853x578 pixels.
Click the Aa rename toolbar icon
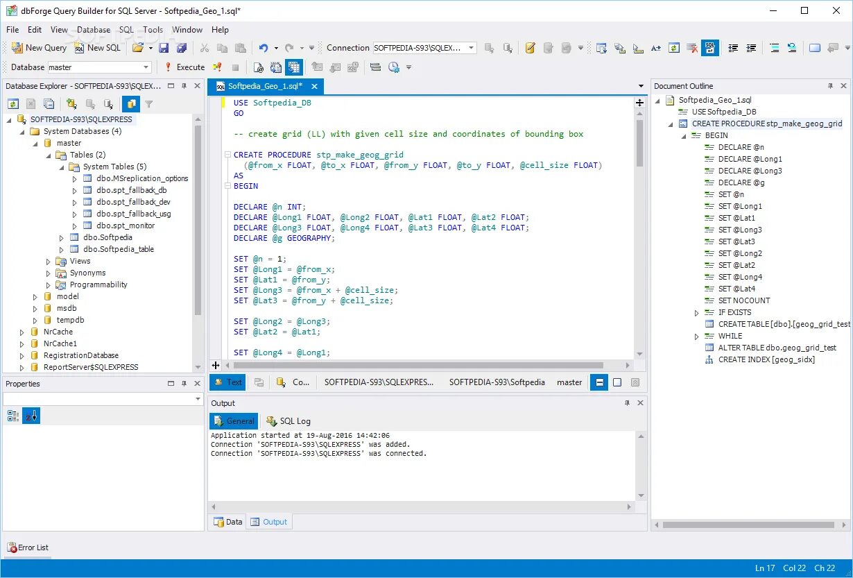pos(656,48)
